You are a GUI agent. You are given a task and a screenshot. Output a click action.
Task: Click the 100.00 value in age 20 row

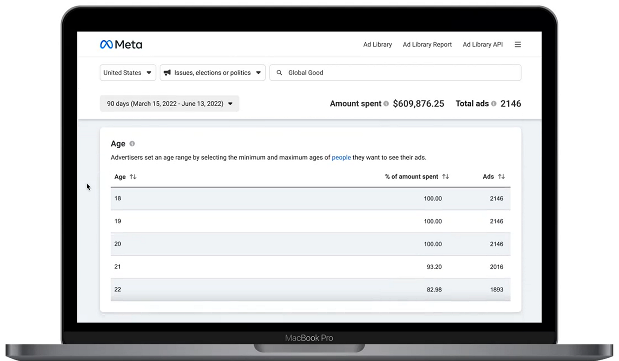coord(432,244)
